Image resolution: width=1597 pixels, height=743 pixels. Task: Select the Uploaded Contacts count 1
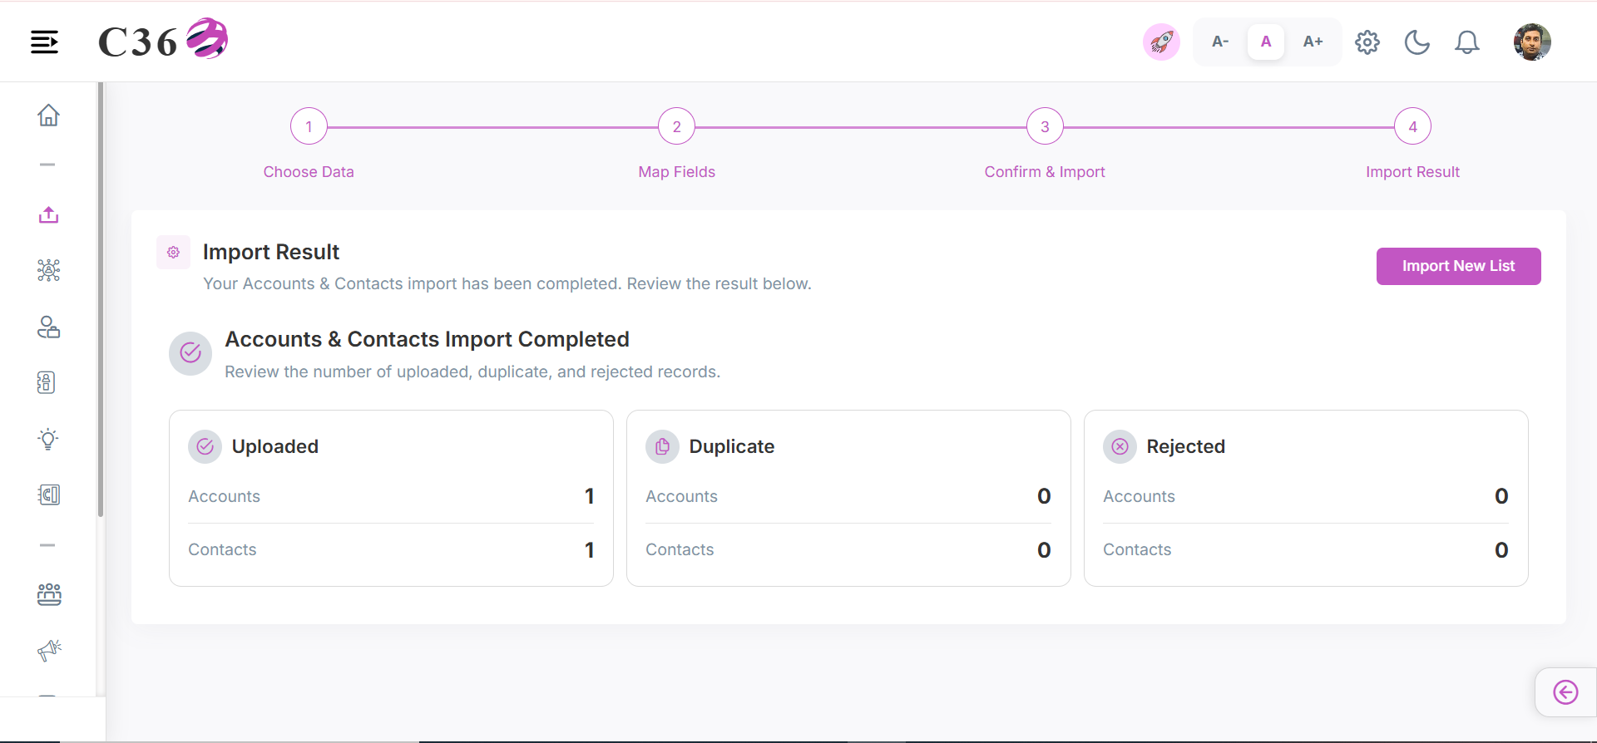(x=589, y=550)
